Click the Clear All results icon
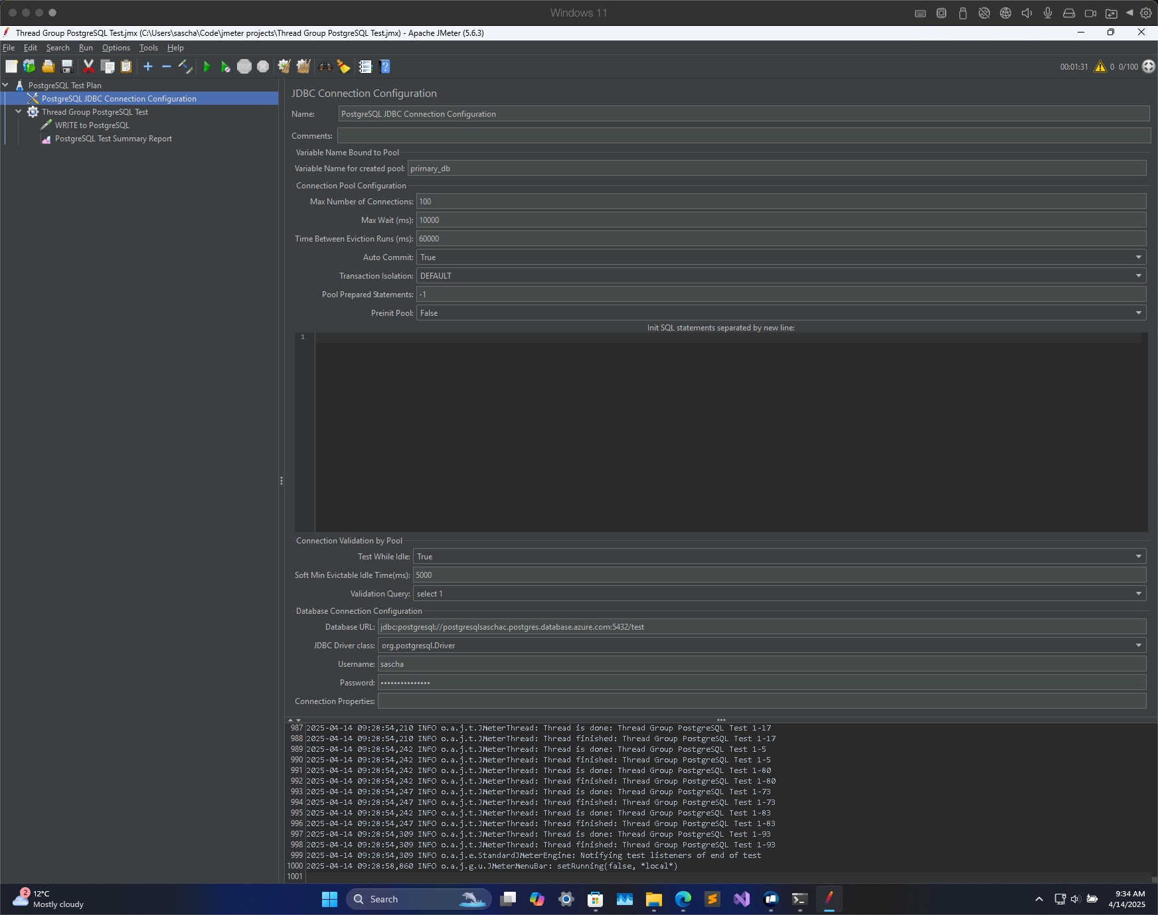The height and width of the screenshot is (915, 1158). [303, 66]
